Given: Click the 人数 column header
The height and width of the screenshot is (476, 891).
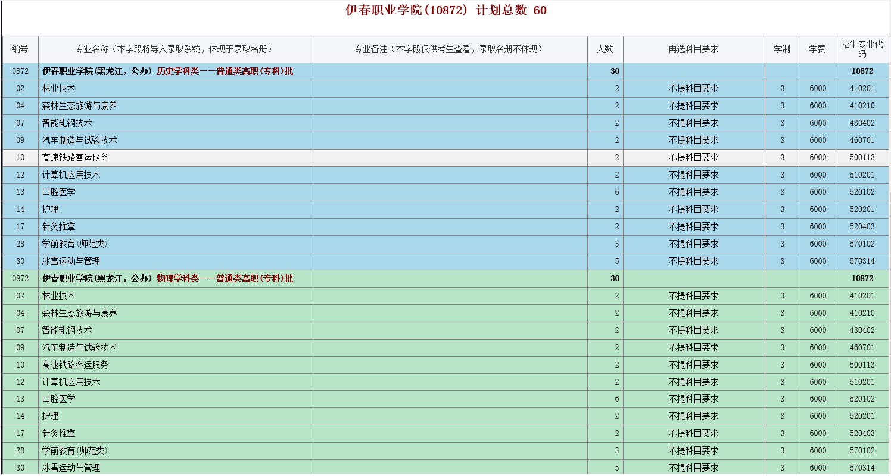Looking at the screenshot, I should [x=605, y=49].
